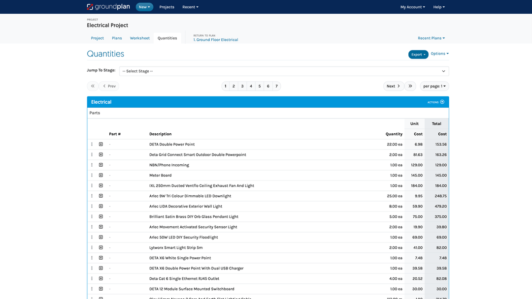This screenshot has height=299, width=532.
Task: Switch to the Project tab
Action: (98, 38)
